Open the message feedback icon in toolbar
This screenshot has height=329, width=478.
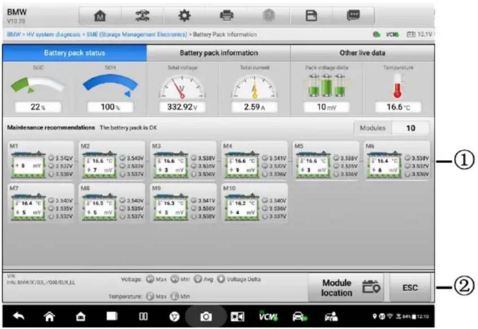tap(353, 16)
